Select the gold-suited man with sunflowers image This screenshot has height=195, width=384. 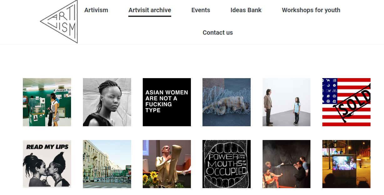[x=167, y=164]
